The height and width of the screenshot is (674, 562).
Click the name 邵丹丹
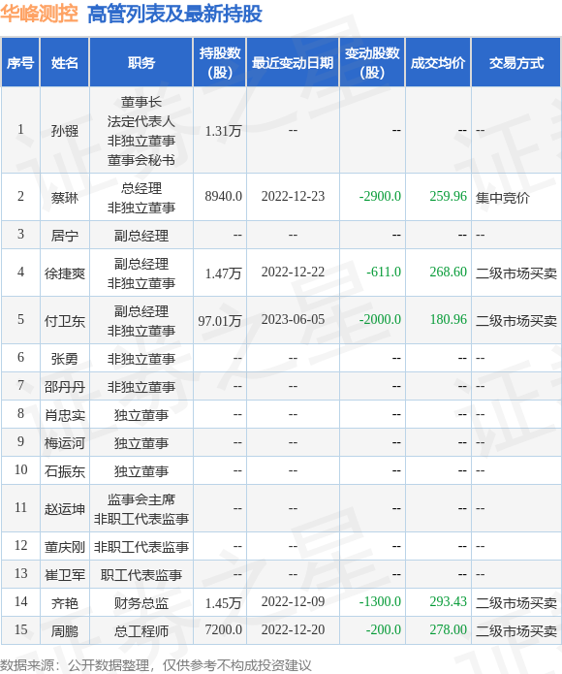(x=64, y=386)
